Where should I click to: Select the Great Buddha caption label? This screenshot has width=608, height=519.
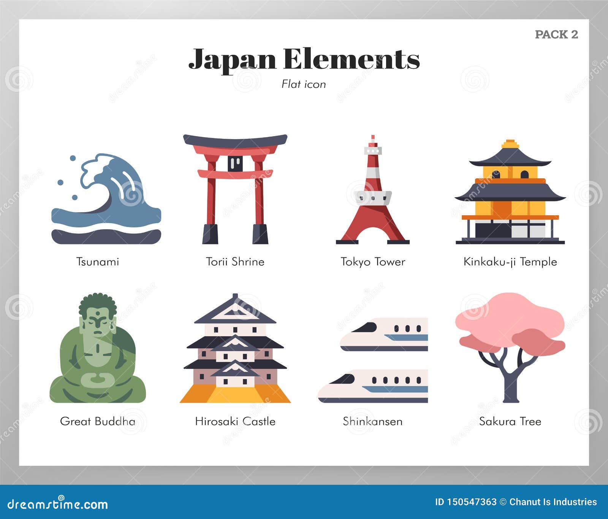pyautogui.click(x=98, y=421)
